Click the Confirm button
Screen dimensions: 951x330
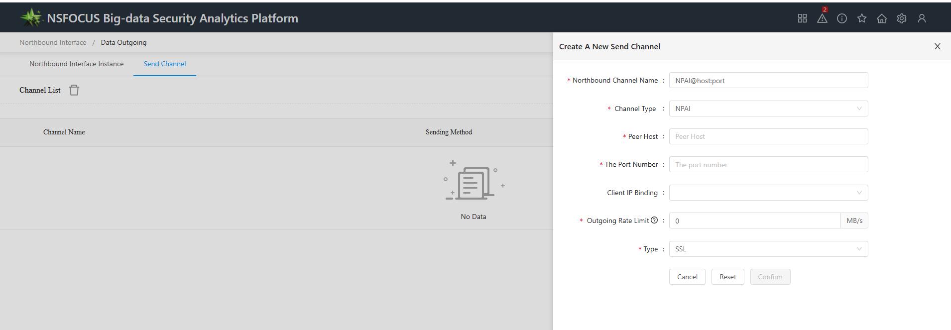click(770, 277)
